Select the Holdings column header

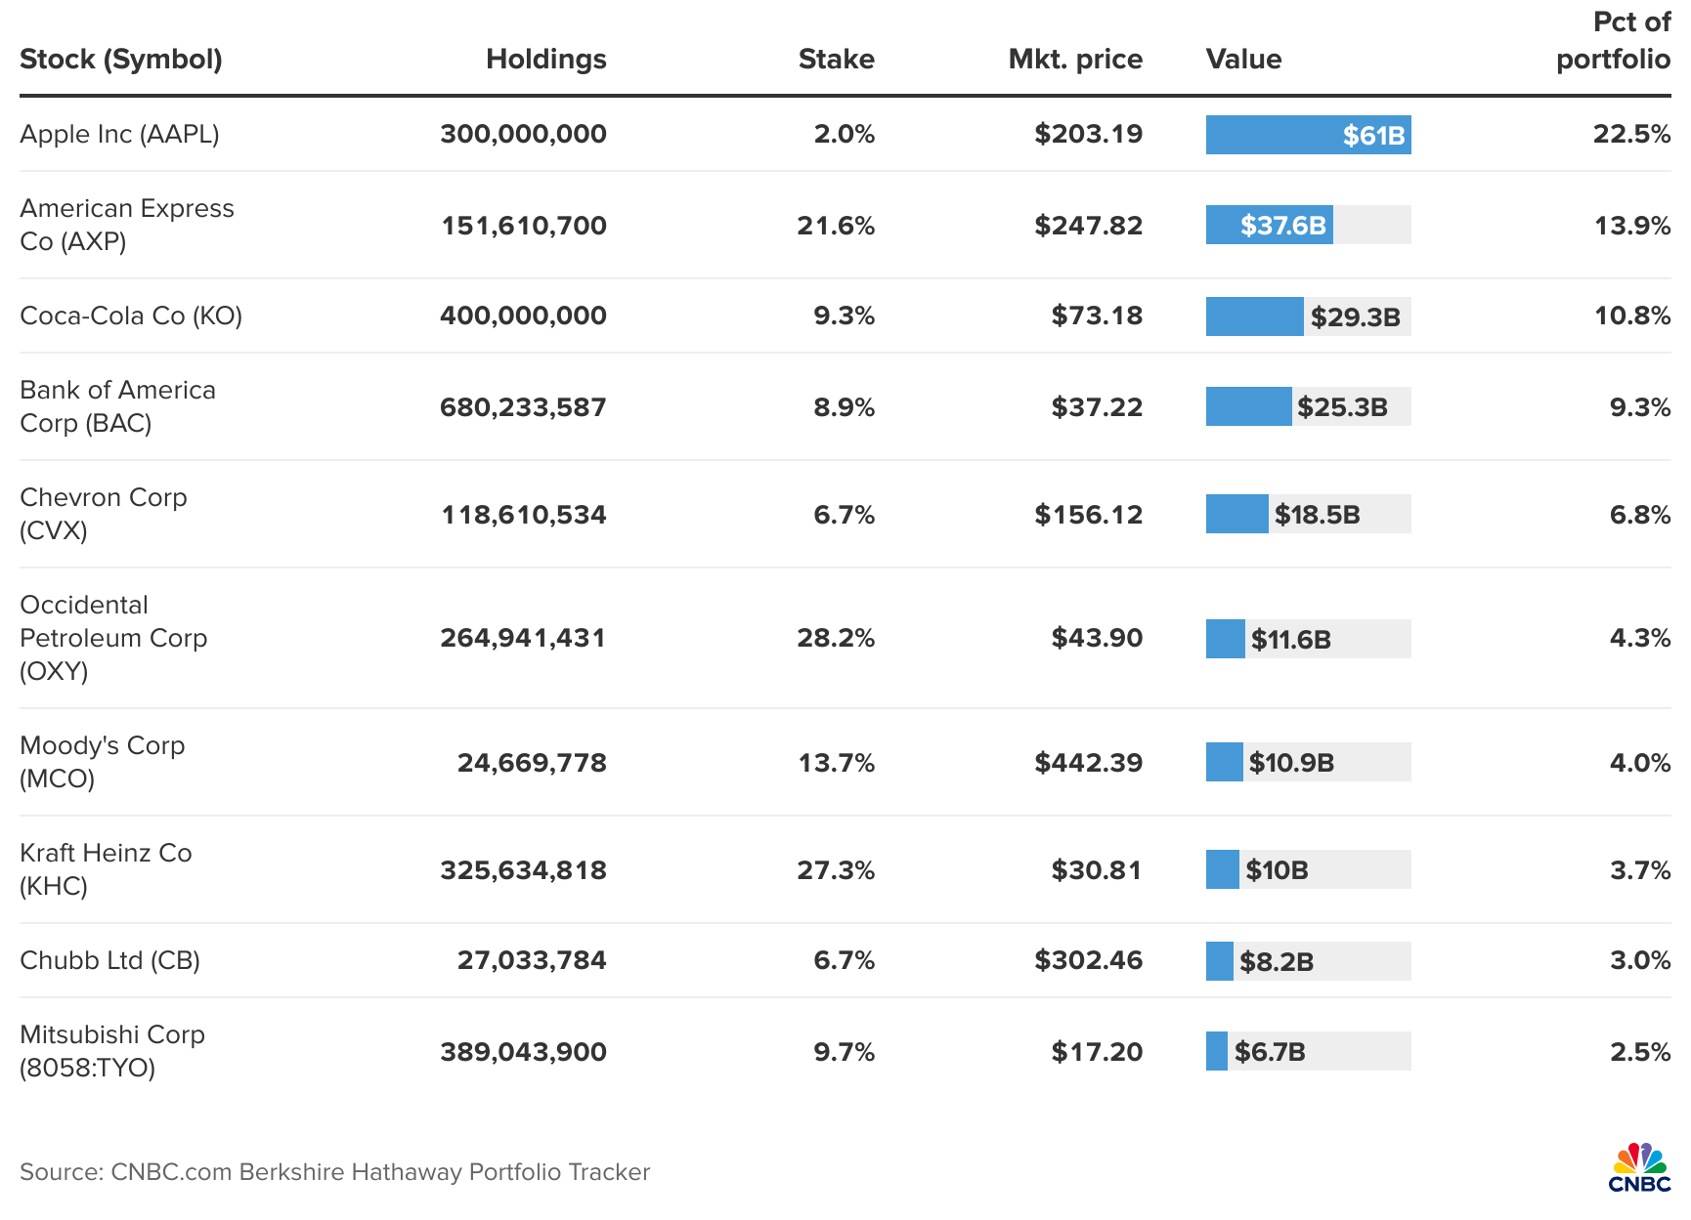pos(545,60)
